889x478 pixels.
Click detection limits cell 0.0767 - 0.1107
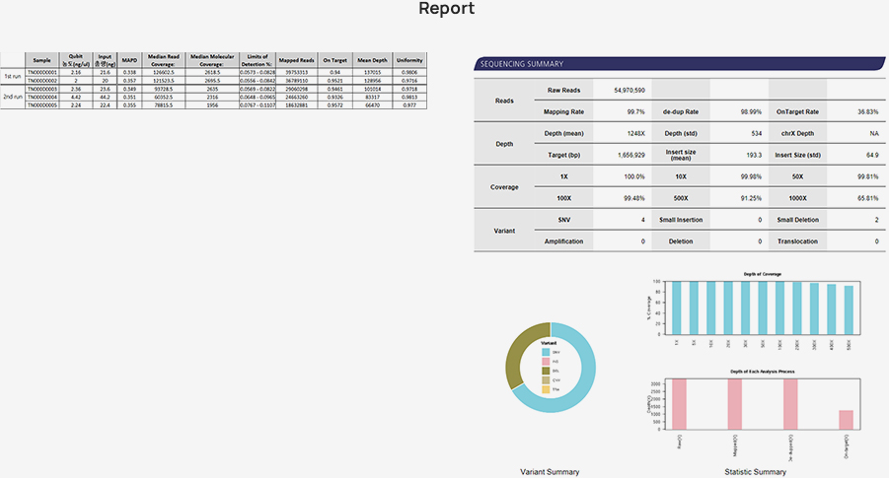click(x=258, y=105)
